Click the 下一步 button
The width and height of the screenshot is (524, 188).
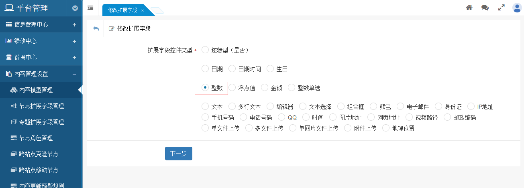point(179,154)
